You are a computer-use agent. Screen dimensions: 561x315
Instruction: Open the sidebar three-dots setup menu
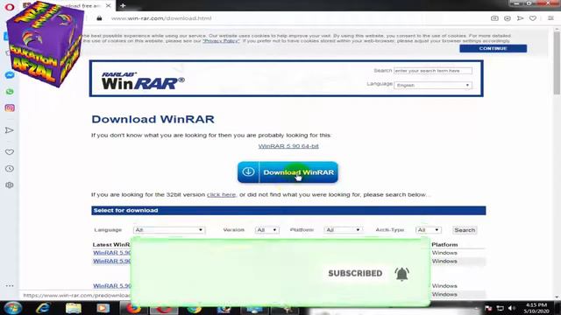[10, 286]
